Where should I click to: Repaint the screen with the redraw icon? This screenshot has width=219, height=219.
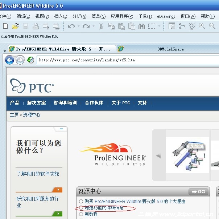[x=172, y=26]
